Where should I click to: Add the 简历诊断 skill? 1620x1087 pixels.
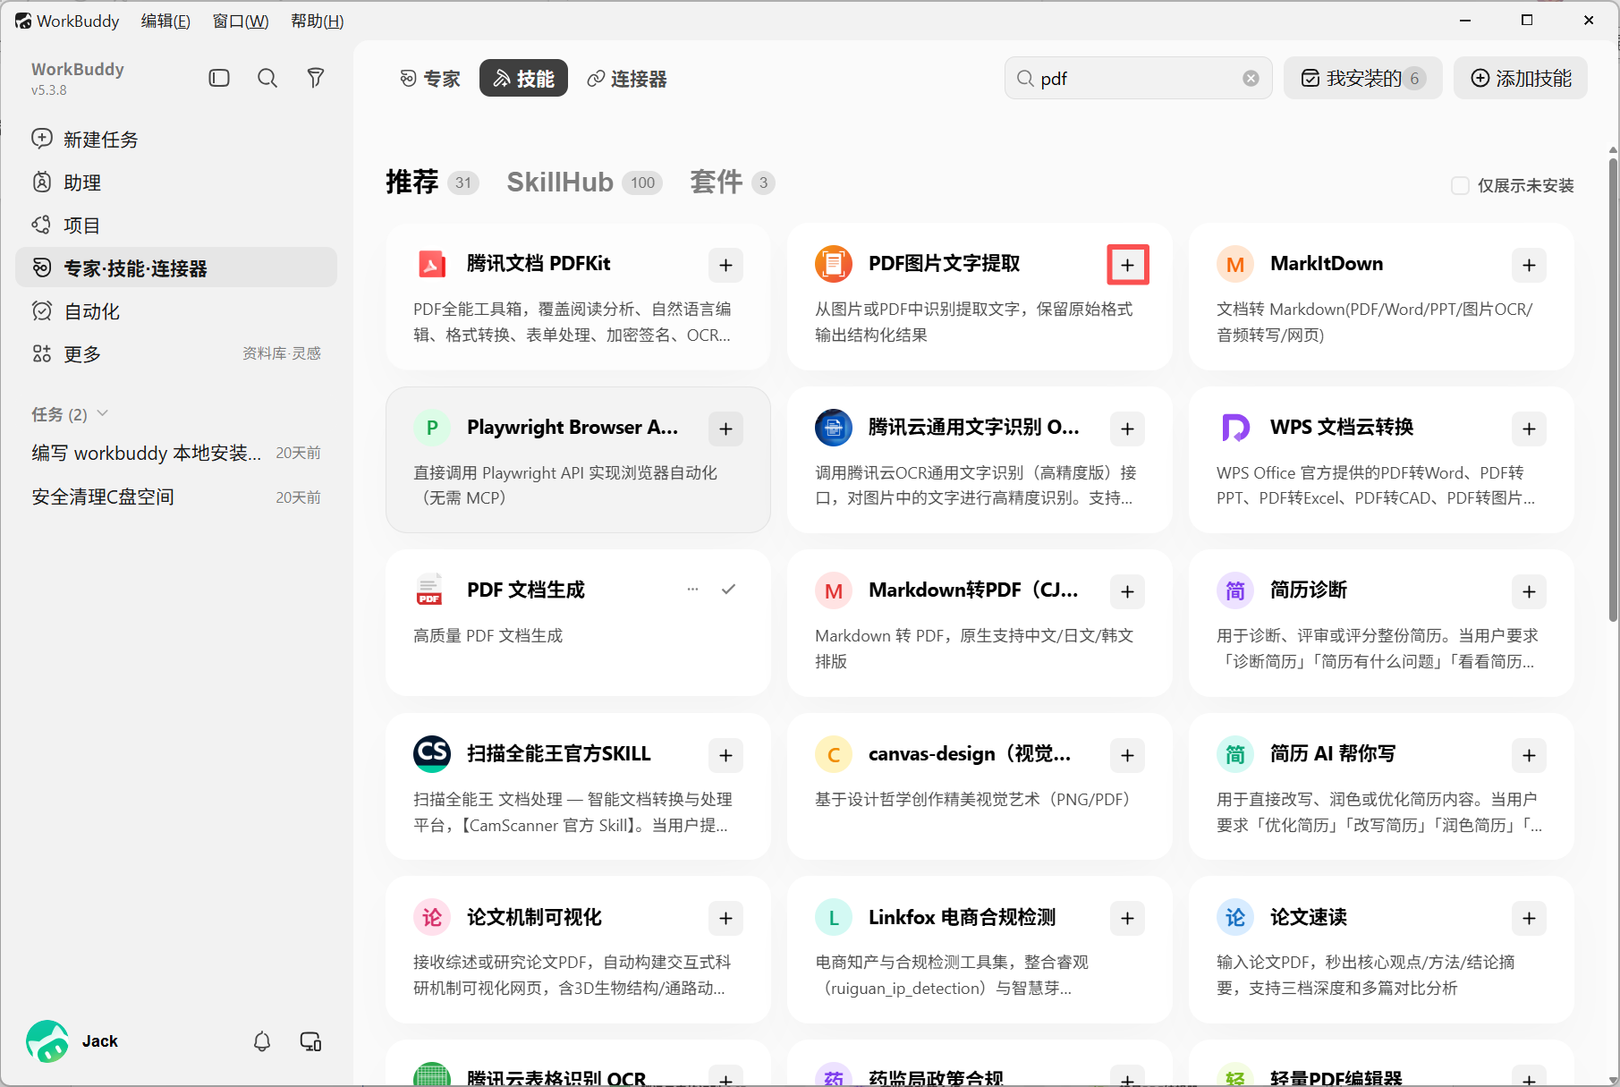point(1529,592)
